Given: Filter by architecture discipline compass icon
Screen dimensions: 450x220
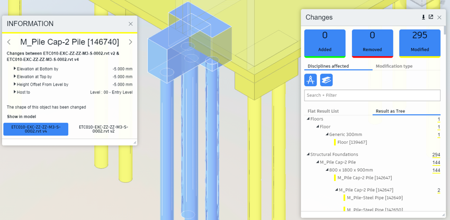Looking at the screenshot, I should coord(311,80).
